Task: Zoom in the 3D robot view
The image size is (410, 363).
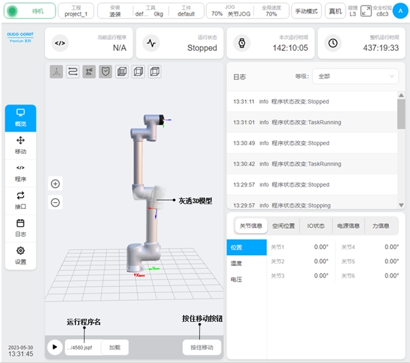Action: [56, 184]
